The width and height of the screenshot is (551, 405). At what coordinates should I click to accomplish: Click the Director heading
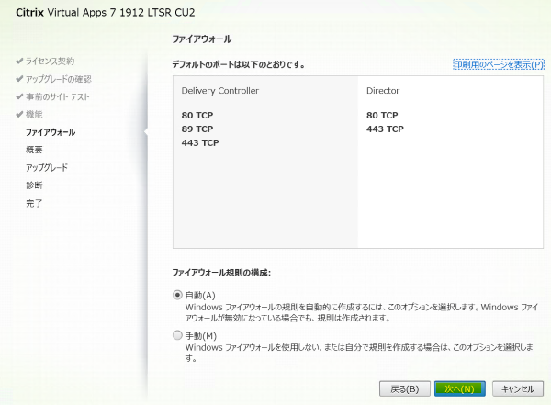383,91
